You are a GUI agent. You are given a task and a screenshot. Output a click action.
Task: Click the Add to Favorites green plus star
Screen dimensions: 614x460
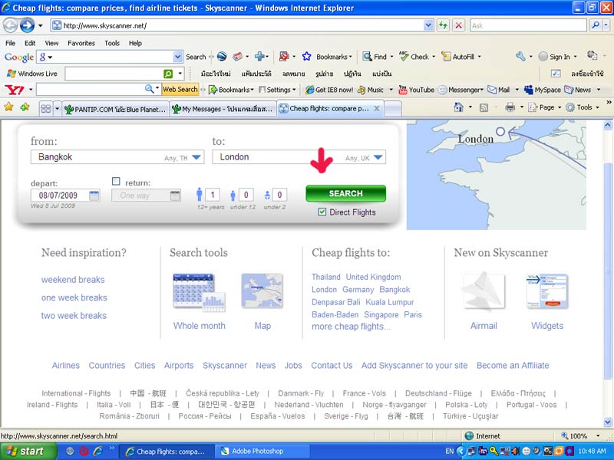click(x=25, y=107)
